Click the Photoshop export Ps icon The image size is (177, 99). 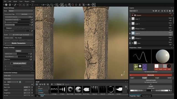(94, 5)
